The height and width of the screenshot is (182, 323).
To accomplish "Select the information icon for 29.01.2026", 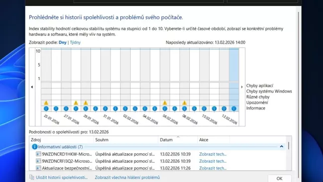I will click(85, 108).
